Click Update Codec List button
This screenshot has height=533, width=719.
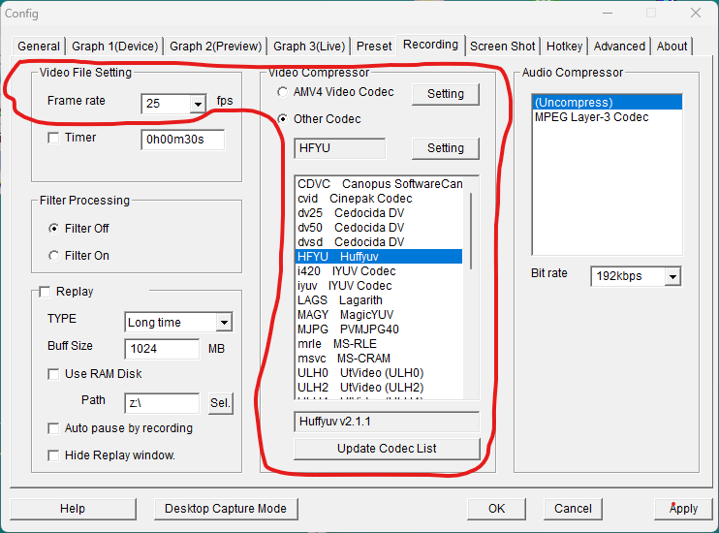(387, 449)
